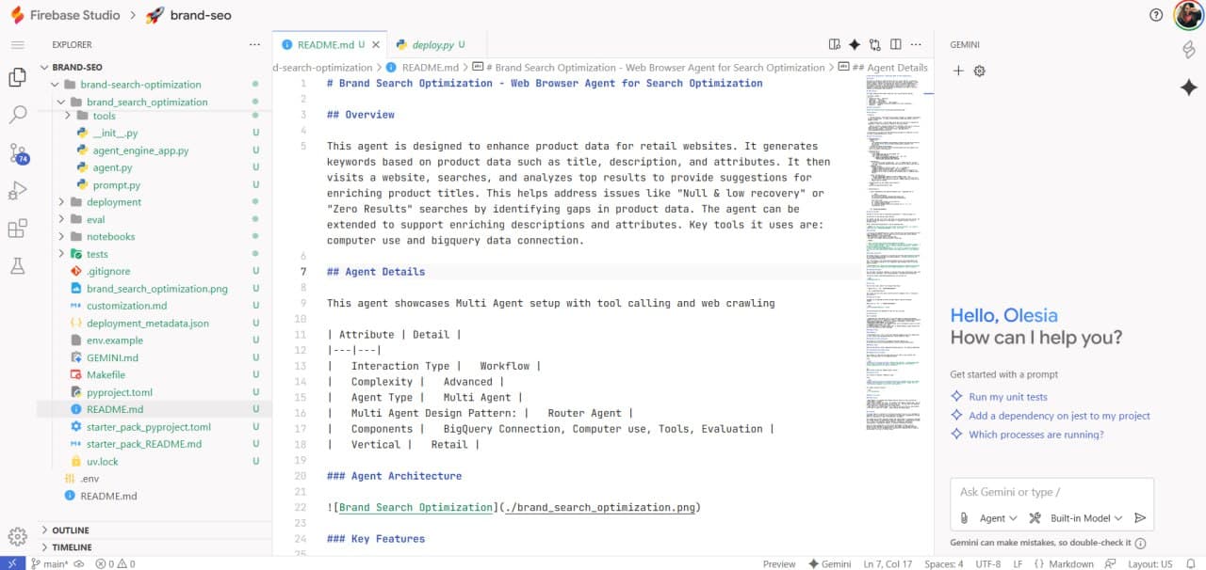The width and height of the screenshot is (1206, 570).
Task: Collapse the brand_search_optimization subfolder
Action: pyautogui.click(x=61, y=102)
